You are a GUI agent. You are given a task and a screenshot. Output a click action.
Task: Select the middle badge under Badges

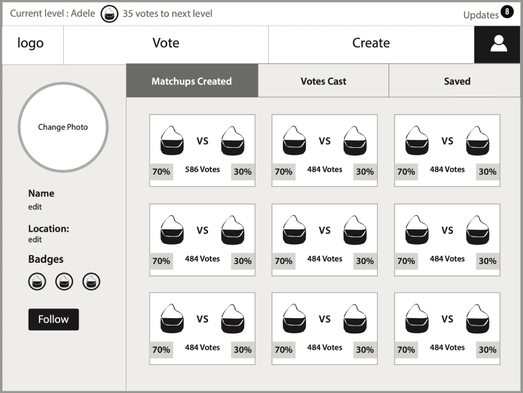click(x=64, y=282)
